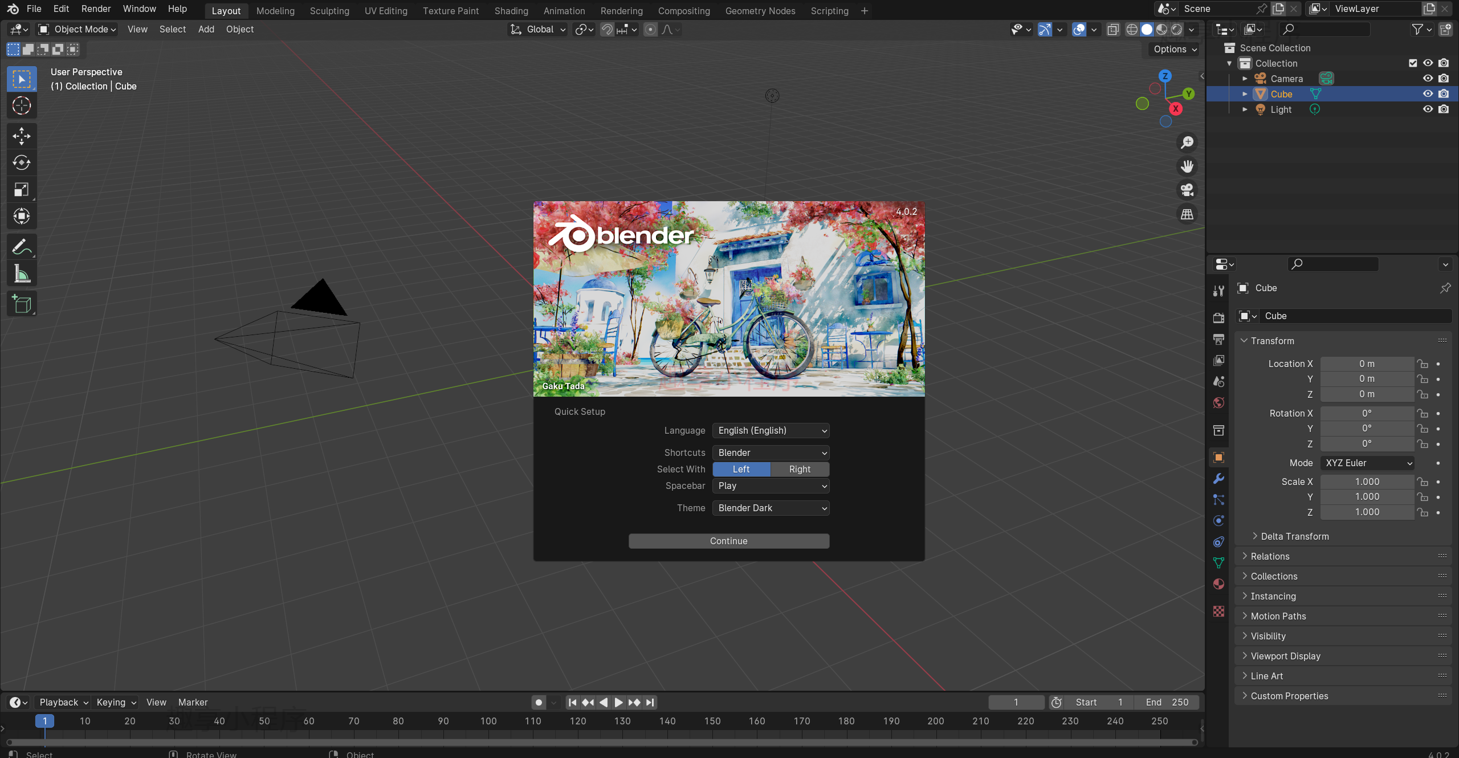Toggle visibility of Camera object
1459x758 pixels.
(1427, 78)
